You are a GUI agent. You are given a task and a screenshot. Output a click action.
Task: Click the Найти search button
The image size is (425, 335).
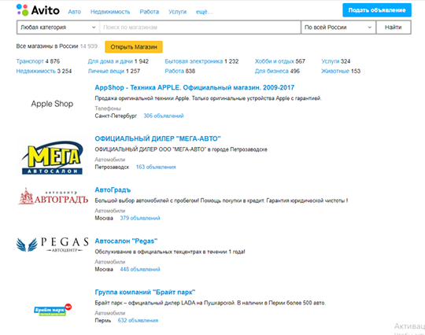[394, 28]
